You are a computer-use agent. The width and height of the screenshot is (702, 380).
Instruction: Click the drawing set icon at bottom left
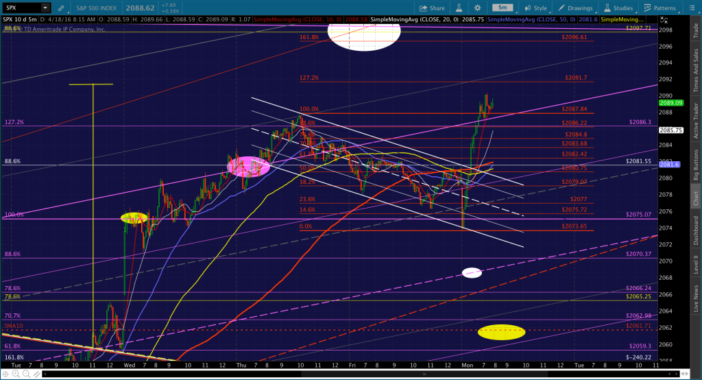tap(36, 374)
